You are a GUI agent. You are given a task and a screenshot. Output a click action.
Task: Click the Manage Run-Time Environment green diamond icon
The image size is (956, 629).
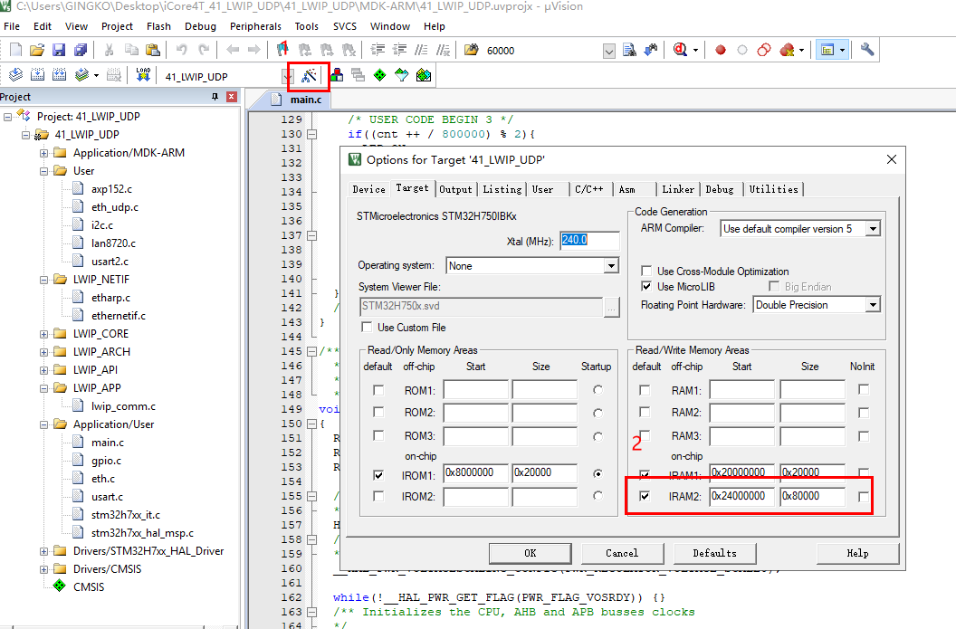379,76
